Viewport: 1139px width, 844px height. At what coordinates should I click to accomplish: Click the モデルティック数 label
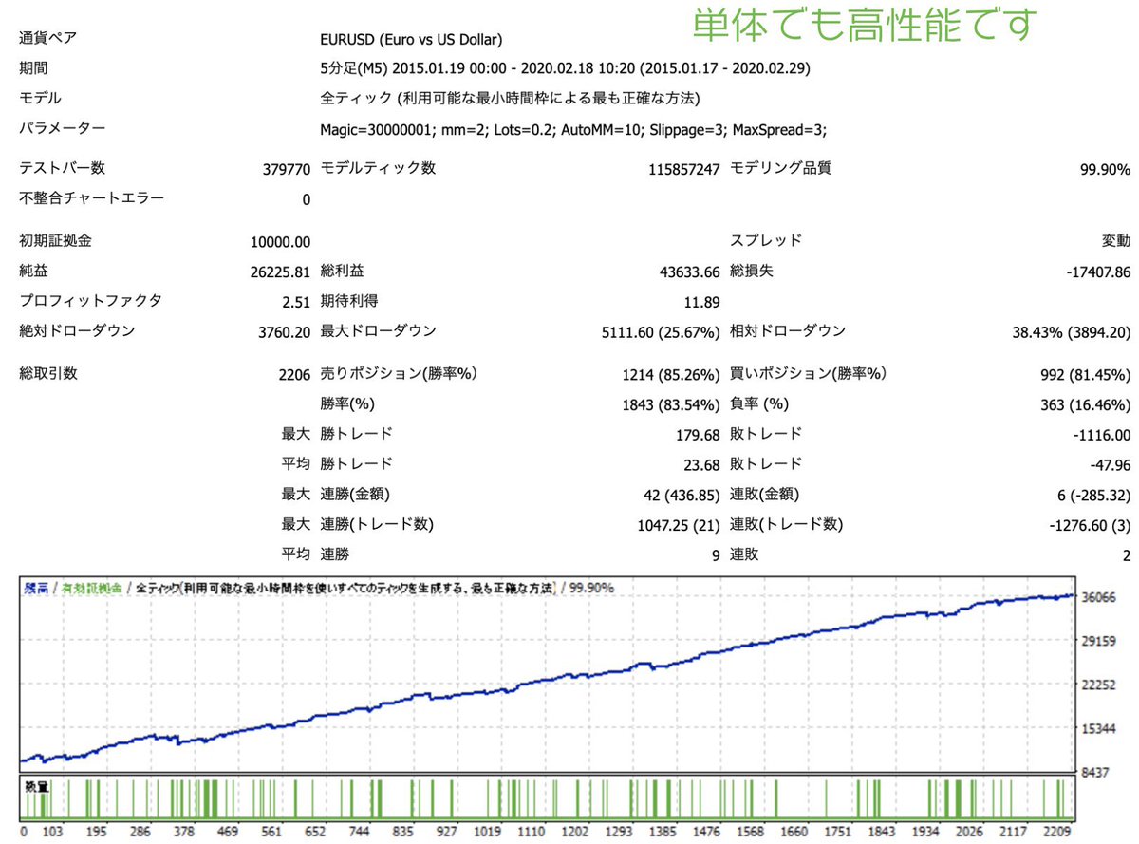point(379,168)
